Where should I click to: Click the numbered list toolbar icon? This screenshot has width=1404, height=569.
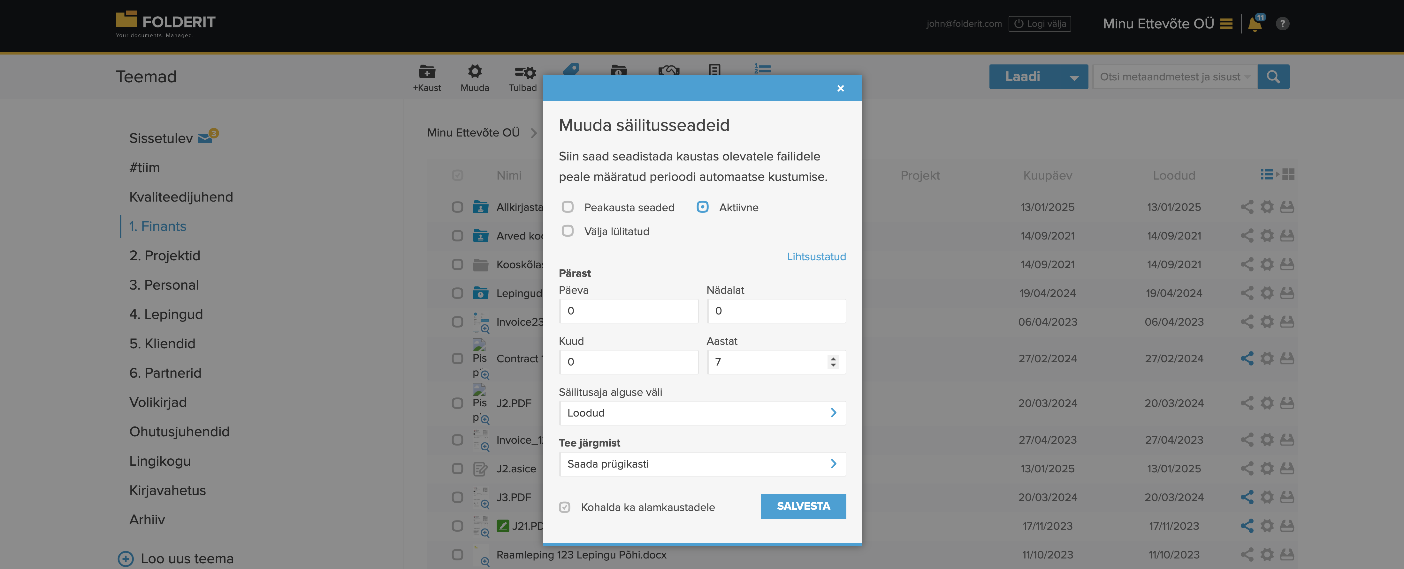pyautogui.click(x=762, y=69)
